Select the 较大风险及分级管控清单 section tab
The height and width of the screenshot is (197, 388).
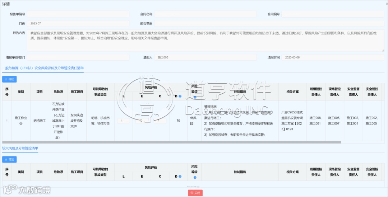tap(20, 148)
